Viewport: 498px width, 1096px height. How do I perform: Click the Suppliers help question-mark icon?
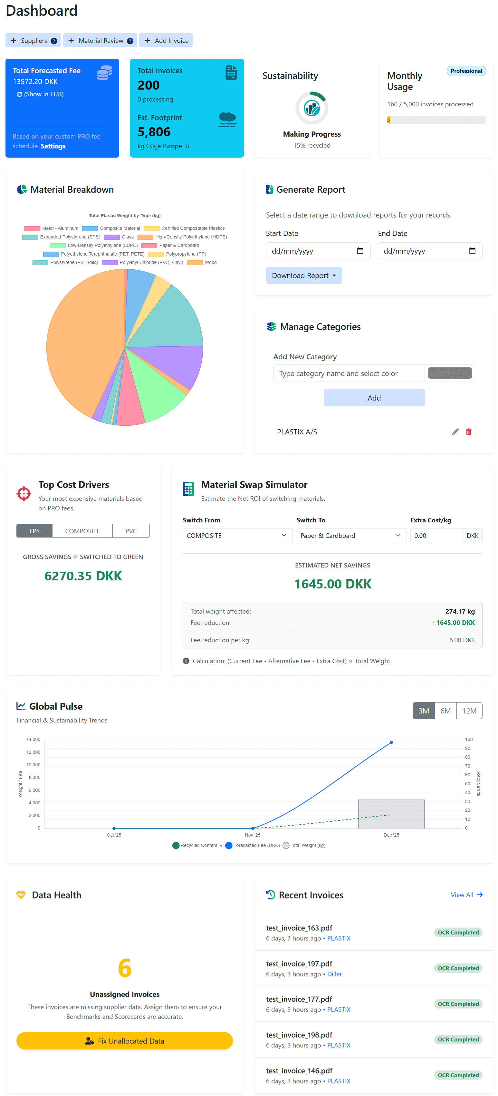click(x=53, y=41)
